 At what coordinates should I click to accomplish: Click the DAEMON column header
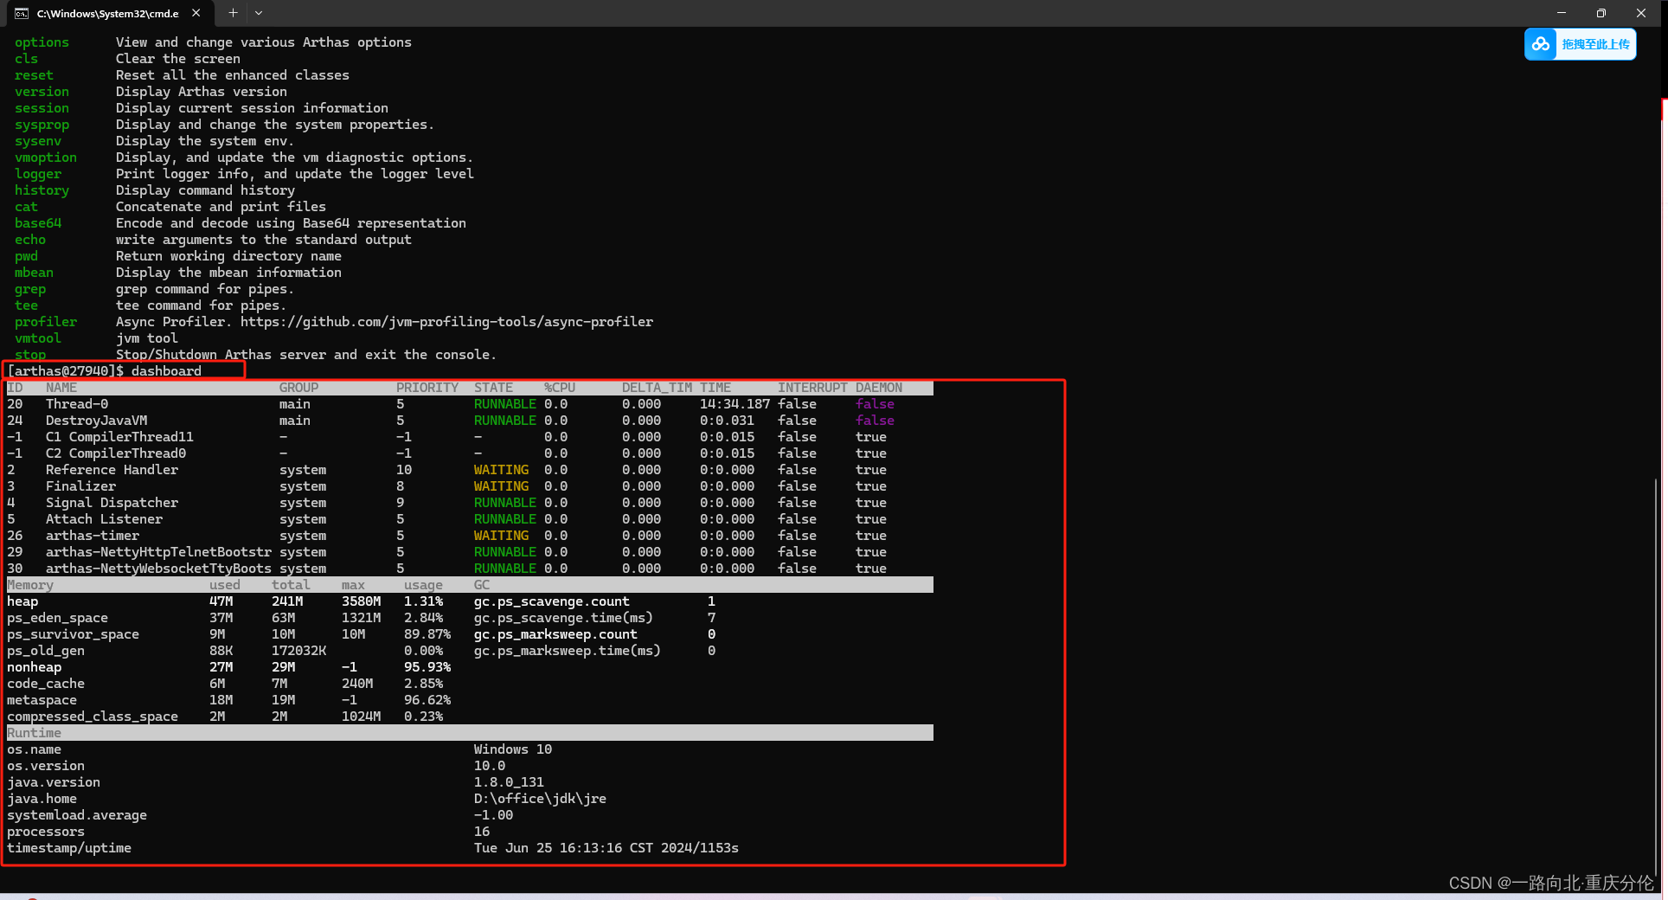click(x=879, y=388)
